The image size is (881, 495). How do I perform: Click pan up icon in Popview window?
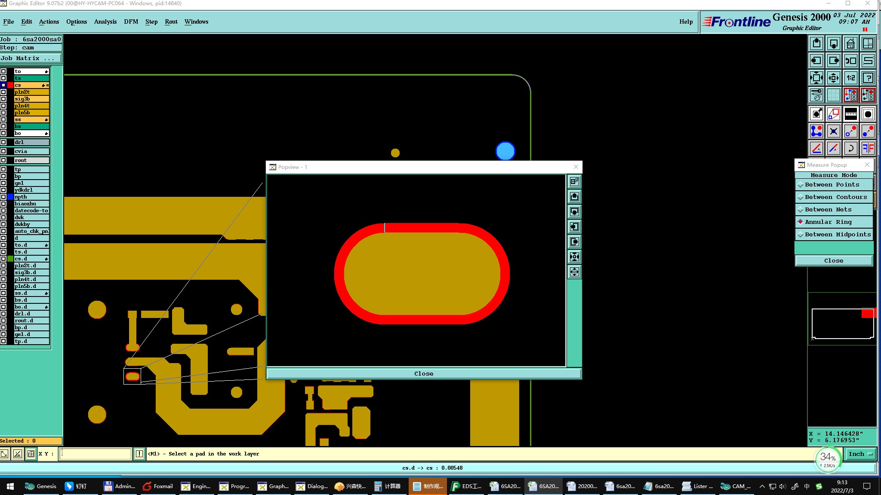[574, 197]
